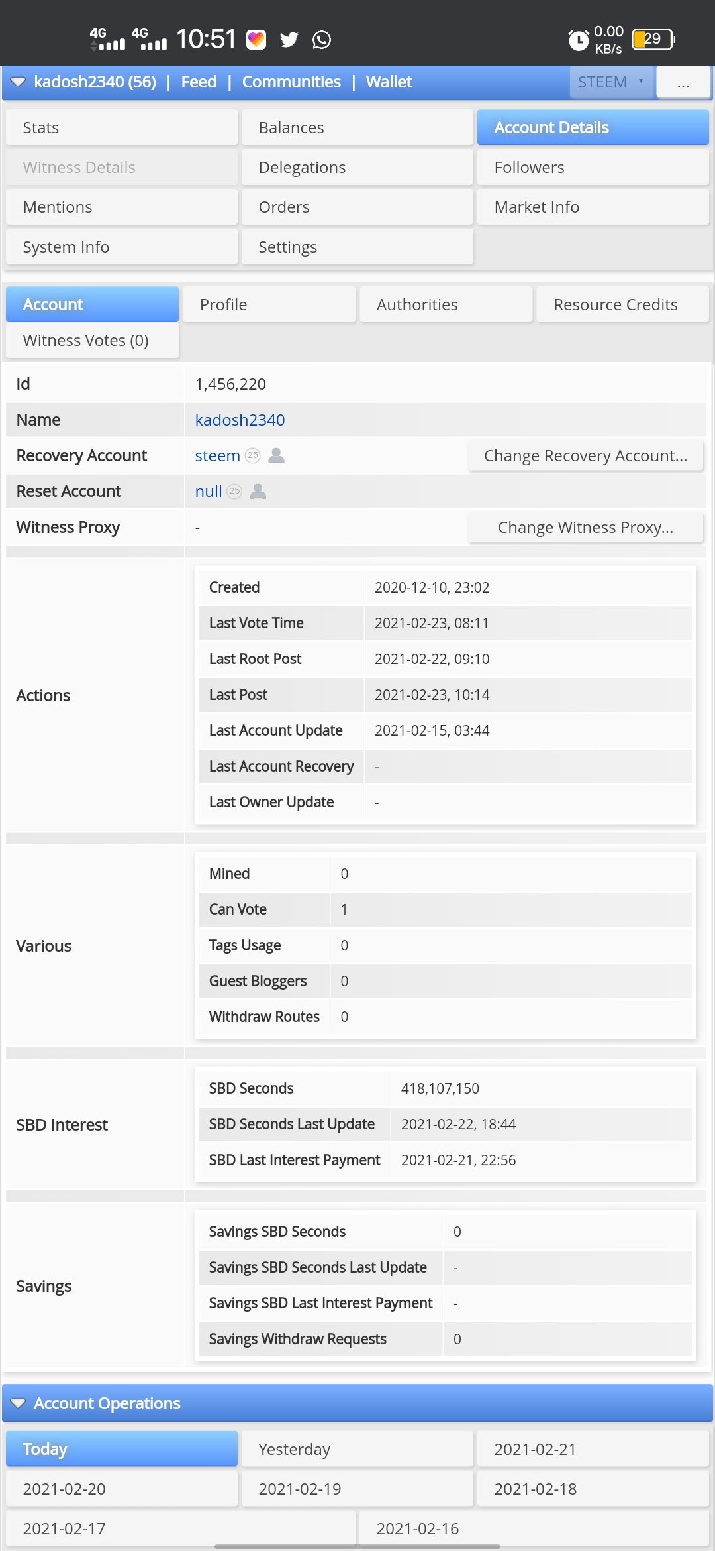Screen dimensions: 715x1551
Task: Click the null reputation badge 25
Action: tap(234, 491)
